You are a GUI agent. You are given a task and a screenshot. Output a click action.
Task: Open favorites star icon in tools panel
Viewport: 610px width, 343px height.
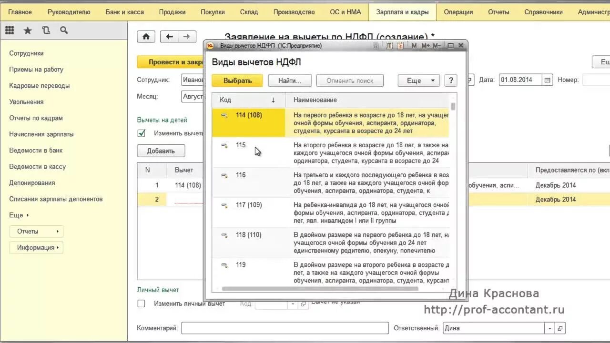pos(28,30)
